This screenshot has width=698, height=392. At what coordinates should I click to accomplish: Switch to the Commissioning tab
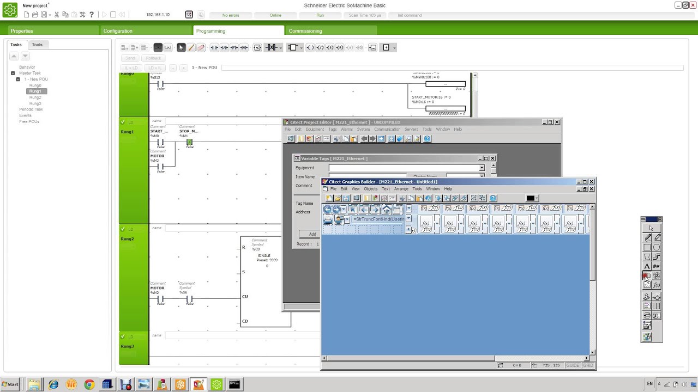coord(332,31)
